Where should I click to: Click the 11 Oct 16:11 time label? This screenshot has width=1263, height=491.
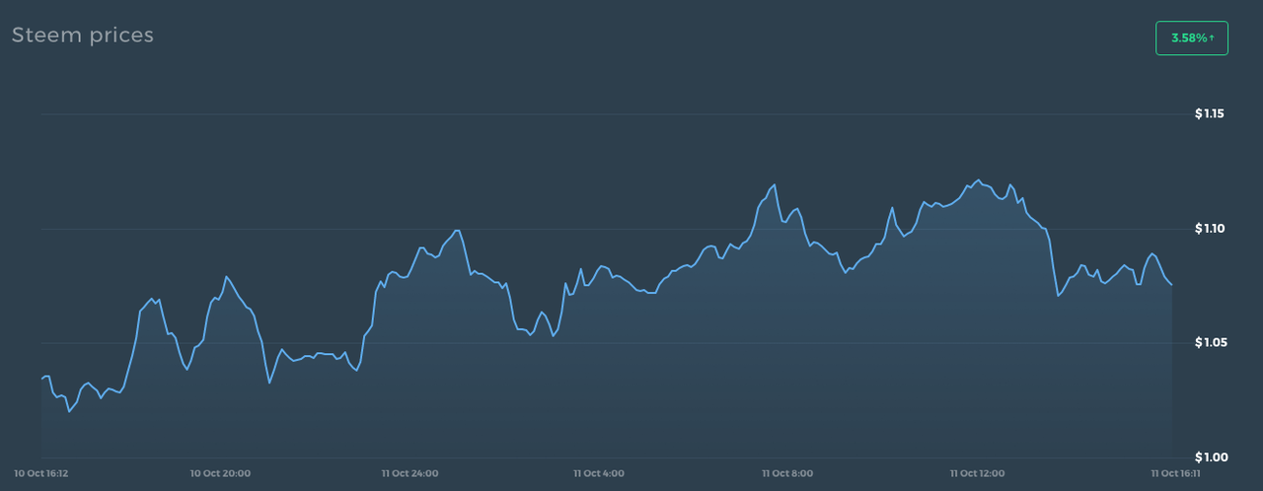tap(1173, 474)
